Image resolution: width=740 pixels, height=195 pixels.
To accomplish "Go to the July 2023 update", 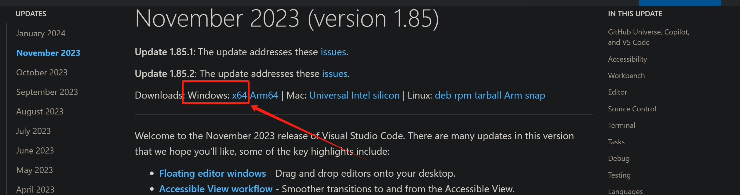I will pyautogui.click(x=33, y=131).
